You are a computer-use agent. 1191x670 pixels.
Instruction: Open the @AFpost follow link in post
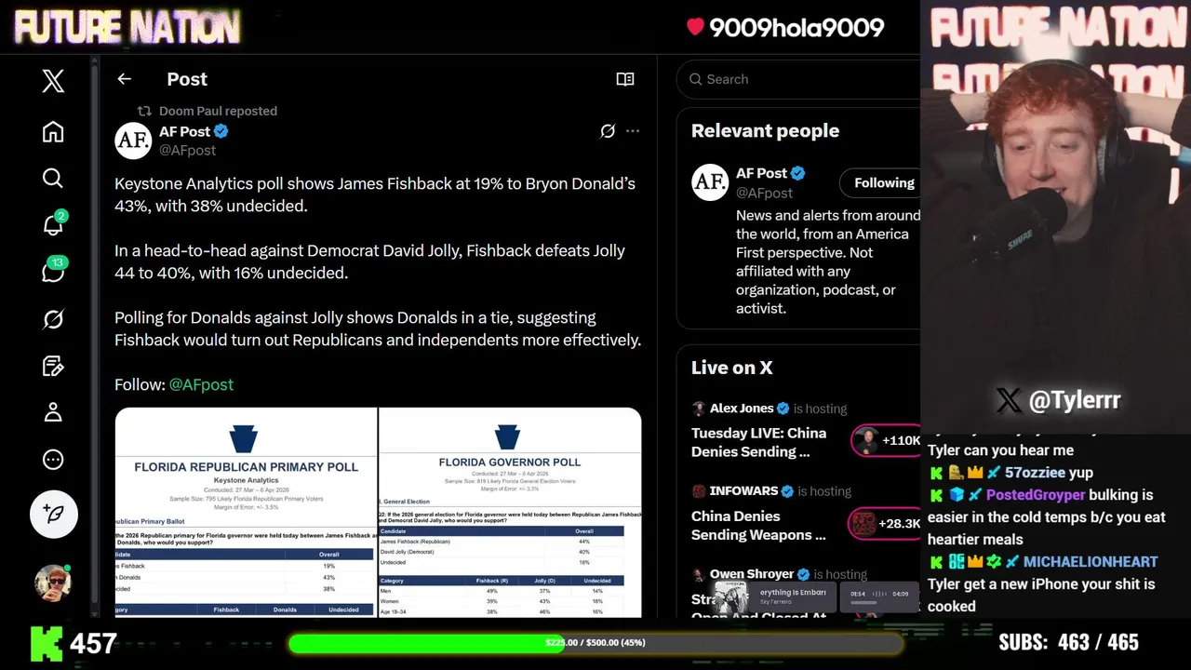point(201,384)
